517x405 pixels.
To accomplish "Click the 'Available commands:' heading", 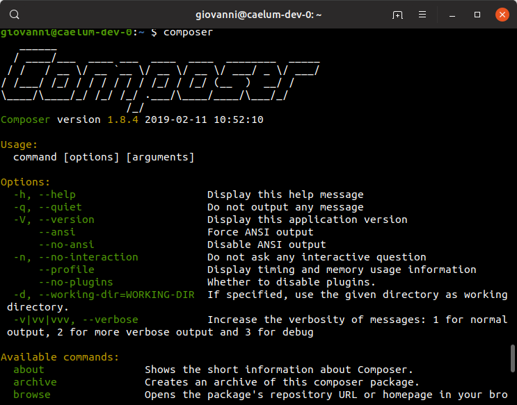I will 60,357.
